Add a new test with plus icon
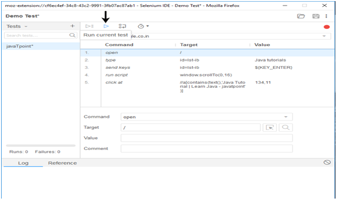337x200 pixels. (72, 26)
